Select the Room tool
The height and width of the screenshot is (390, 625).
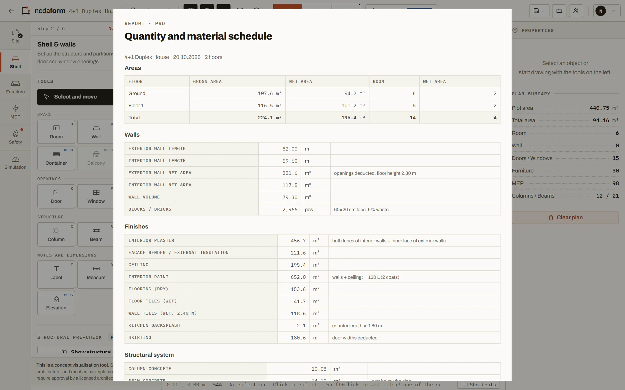tap(56, 132)
